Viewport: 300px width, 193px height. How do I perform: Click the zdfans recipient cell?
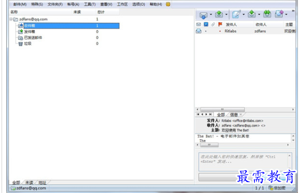[260, 31]
